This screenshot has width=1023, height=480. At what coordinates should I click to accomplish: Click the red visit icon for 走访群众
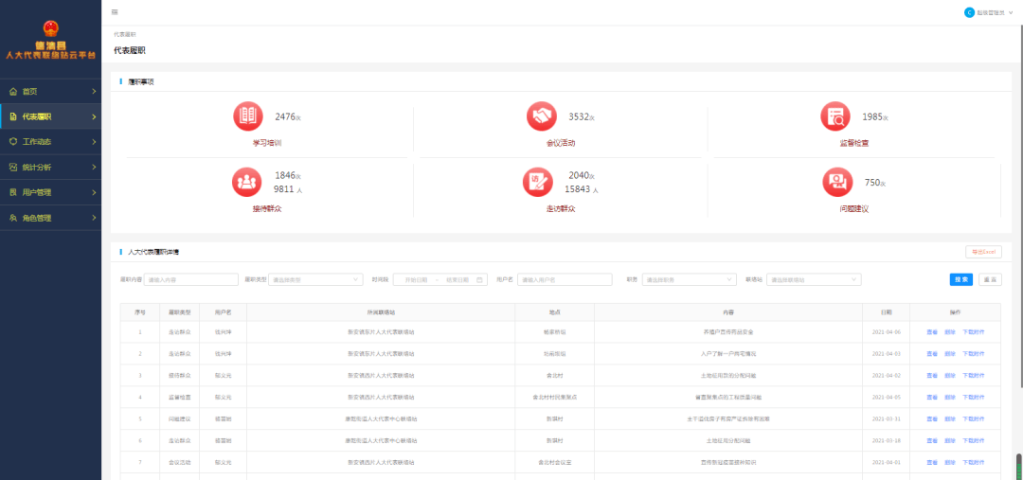coord(538,182)
